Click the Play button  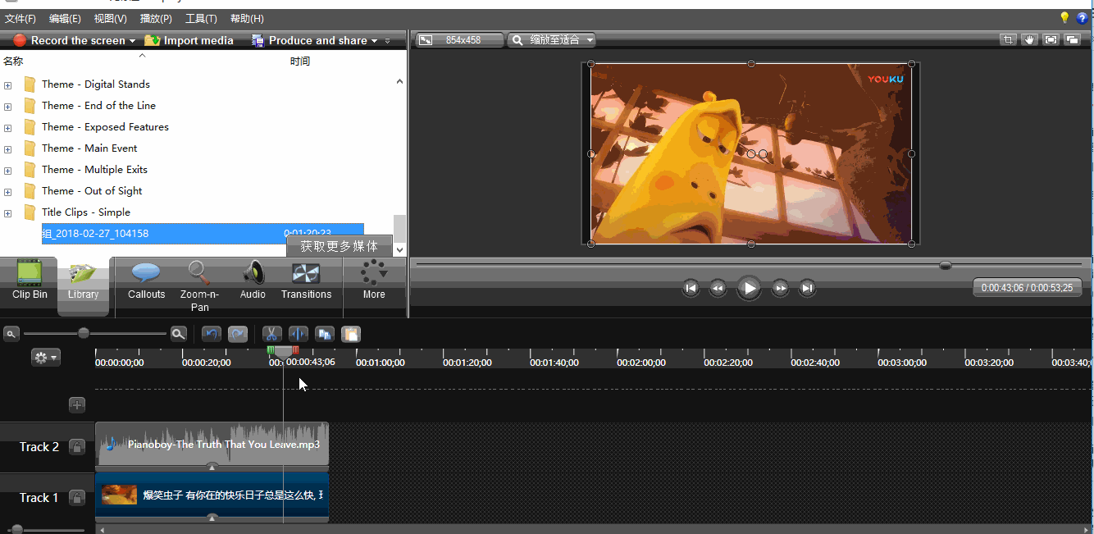(749, 288)
